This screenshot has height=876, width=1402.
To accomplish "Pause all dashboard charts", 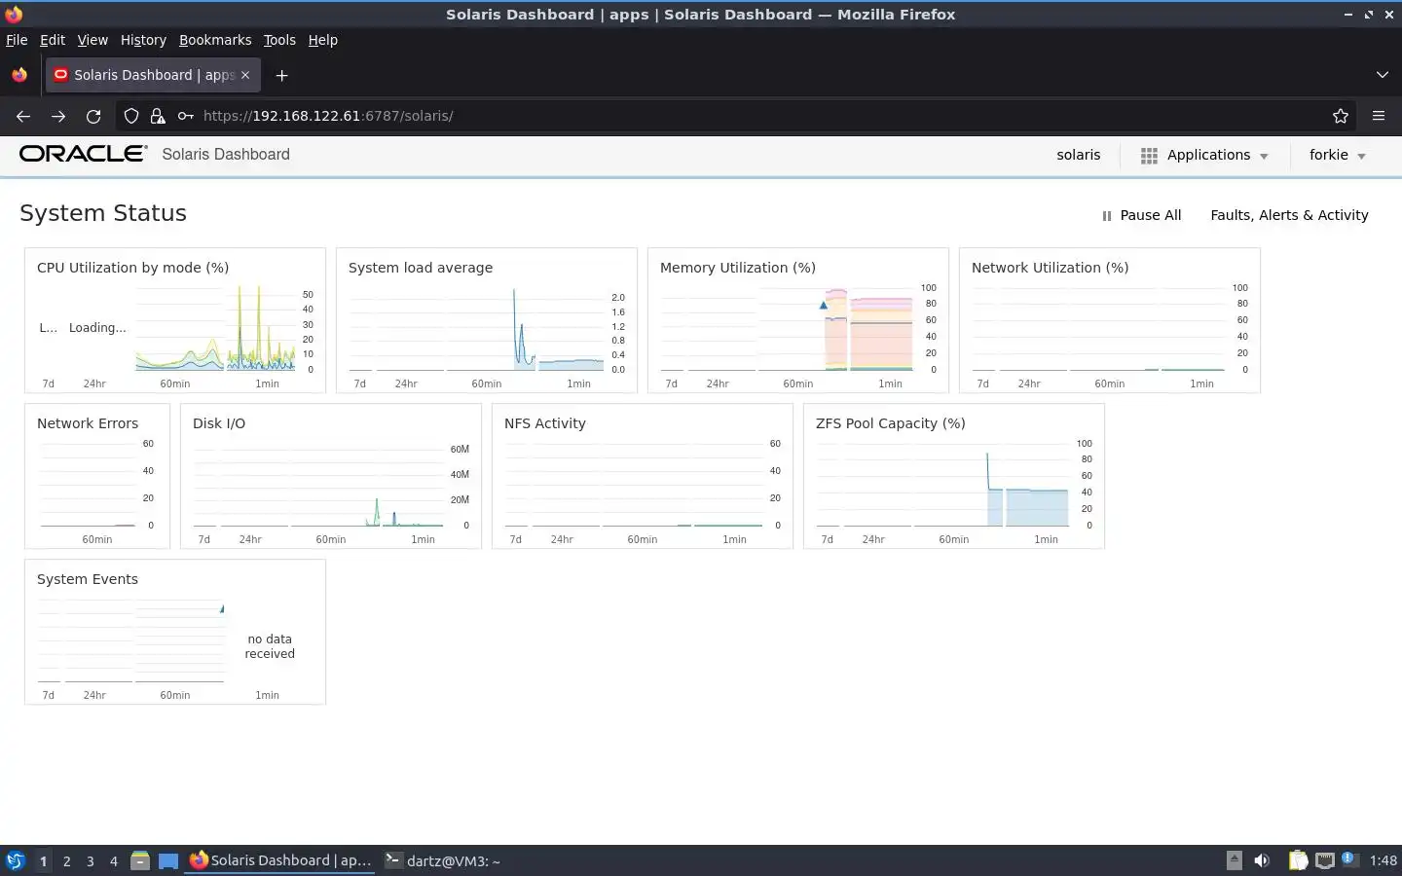I will coord(1141,215).
